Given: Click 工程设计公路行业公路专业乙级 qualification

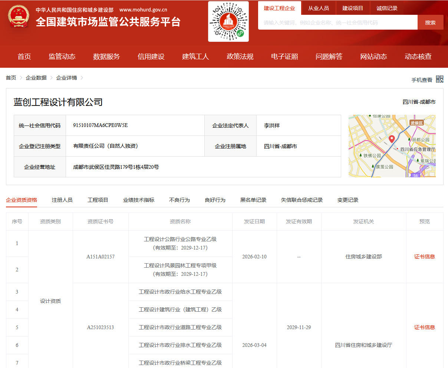Looking at the screenshot, I should (x=180, y=239).
